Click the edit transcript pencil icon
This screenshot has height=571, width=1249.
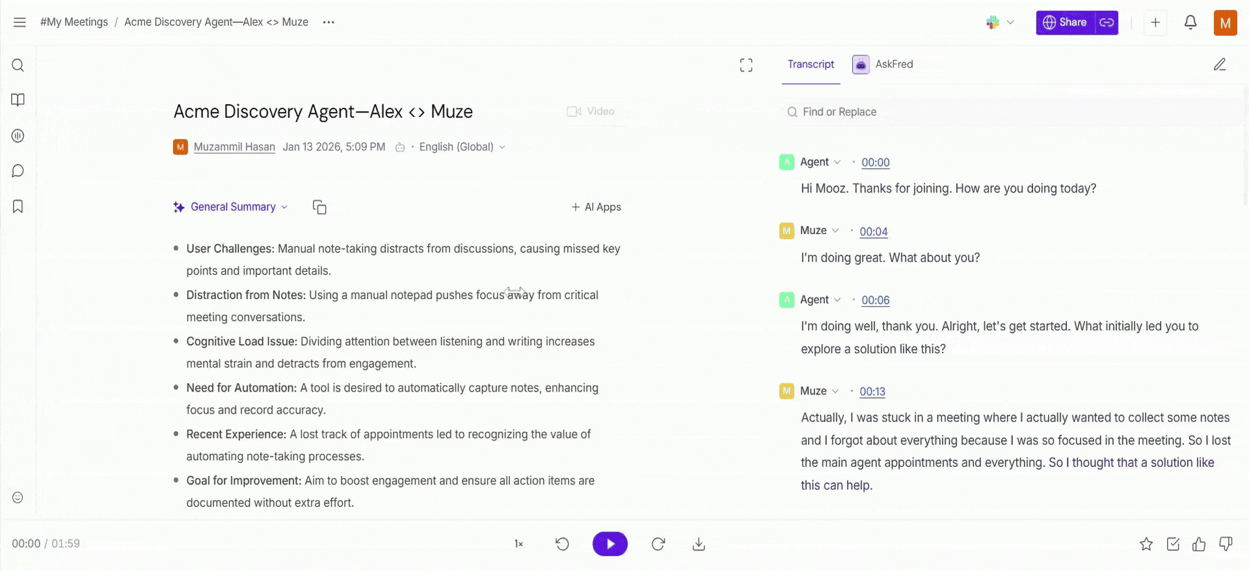[x=1220, y=64]
